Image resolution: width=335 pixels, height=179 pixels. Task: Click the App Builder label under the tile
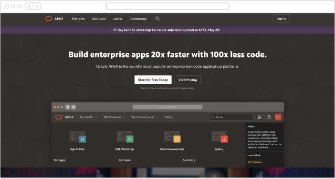click(x=77, y=149)
